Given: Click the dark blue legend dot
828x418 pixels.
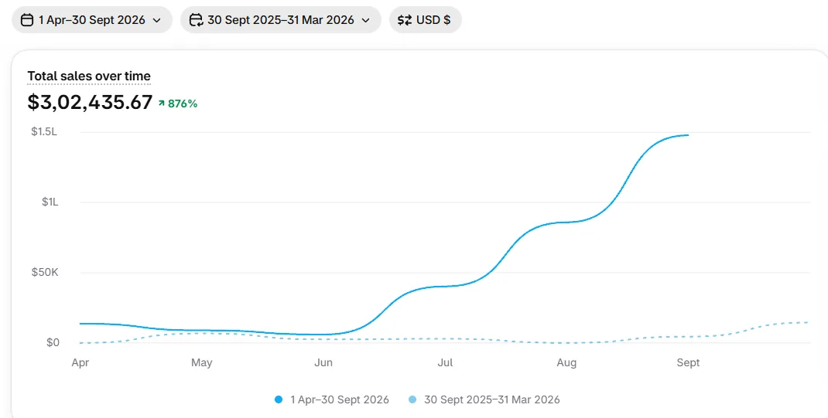Looking at the screenshot, I should click(x=279, y=399).
